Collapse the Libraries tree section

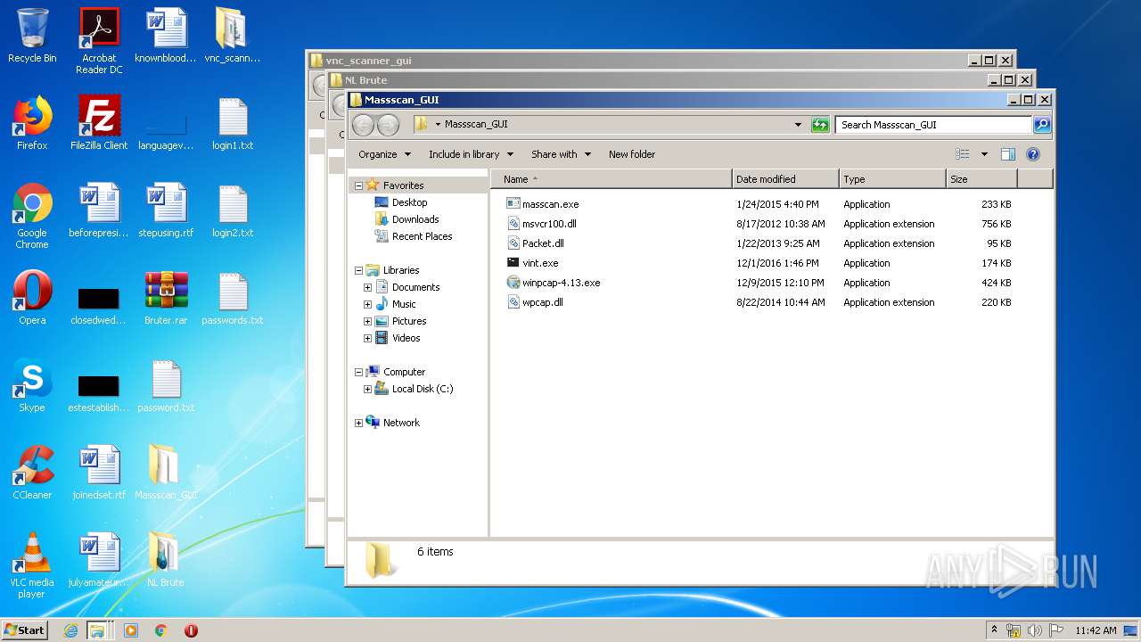[x=358, y=270]
